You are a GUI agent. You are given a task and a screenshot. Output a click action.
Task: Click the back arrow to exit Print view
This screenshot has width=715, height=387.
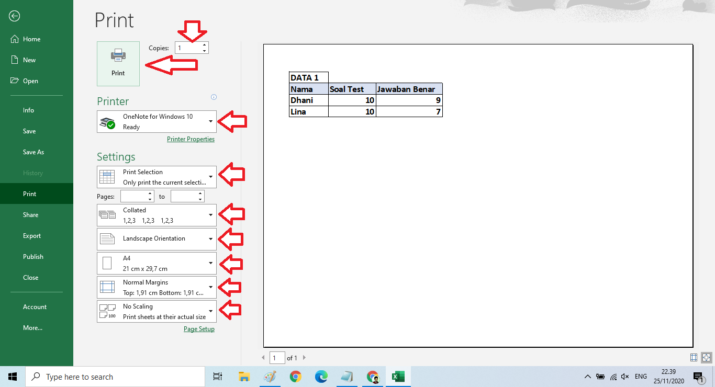coord(14,16)
